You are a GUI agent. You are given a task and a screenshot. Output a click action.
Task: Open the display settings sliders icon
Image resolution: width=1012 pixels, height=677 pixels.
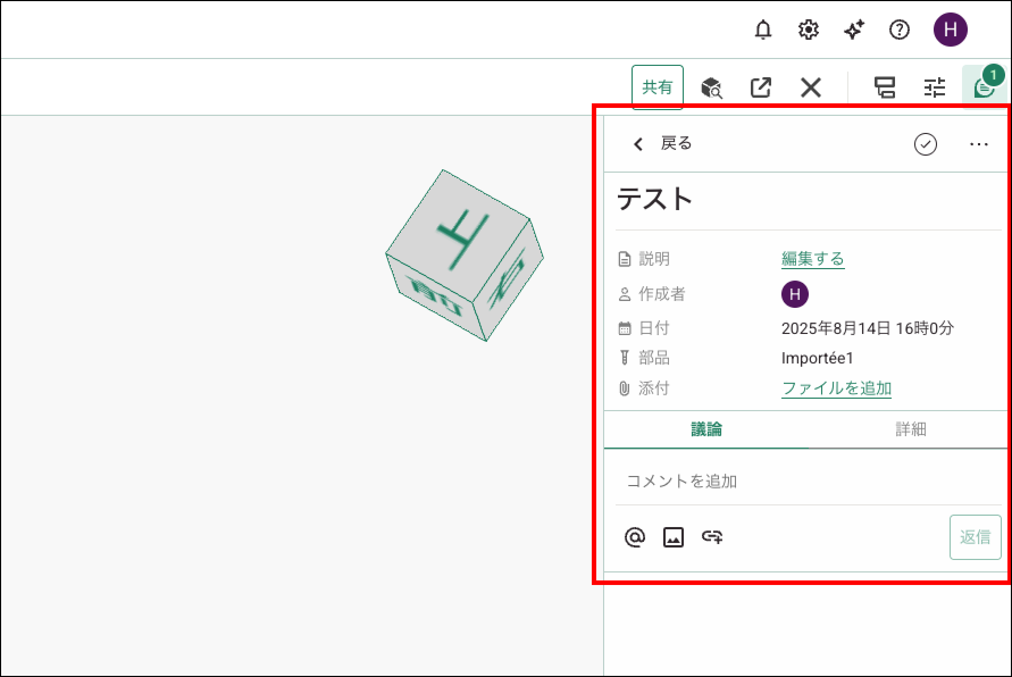pos(934,88)
